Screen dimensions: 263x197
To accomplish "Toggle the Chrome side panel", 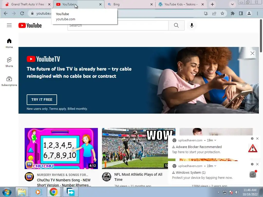I will pyautogui.click(x=241, y=13).
